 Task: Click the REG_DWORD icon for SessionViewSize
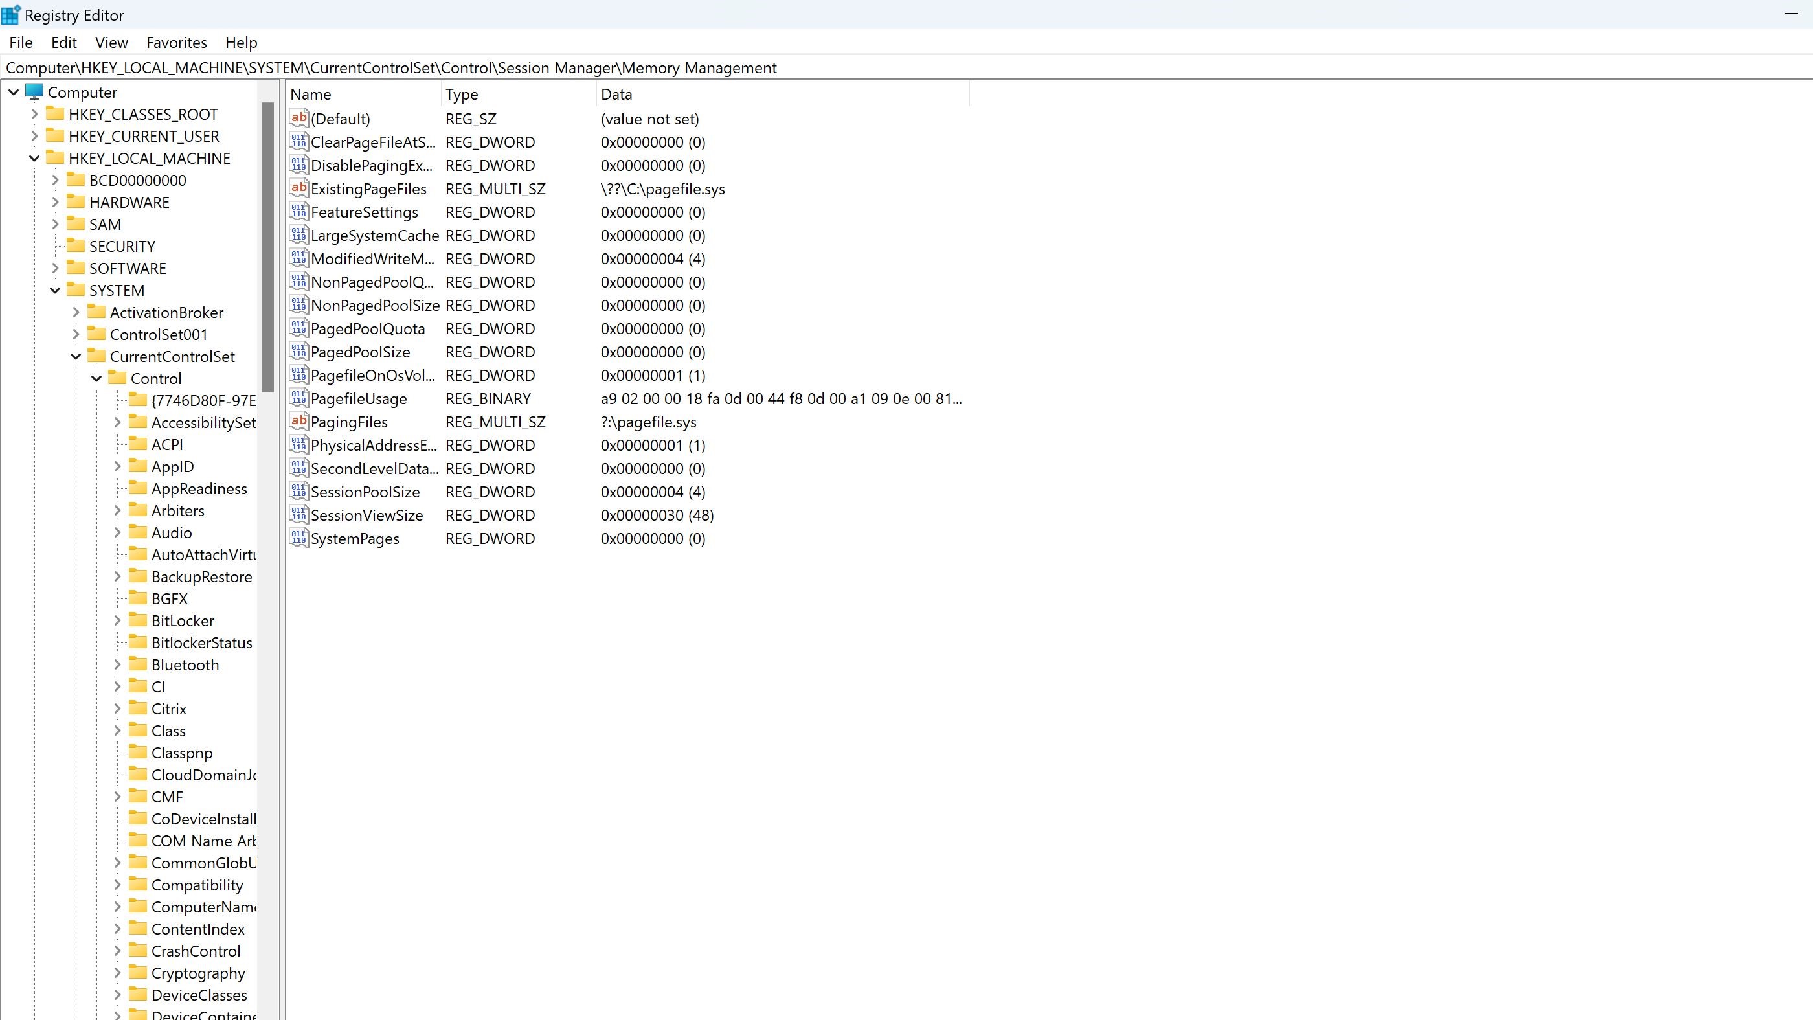coord(299,516)
